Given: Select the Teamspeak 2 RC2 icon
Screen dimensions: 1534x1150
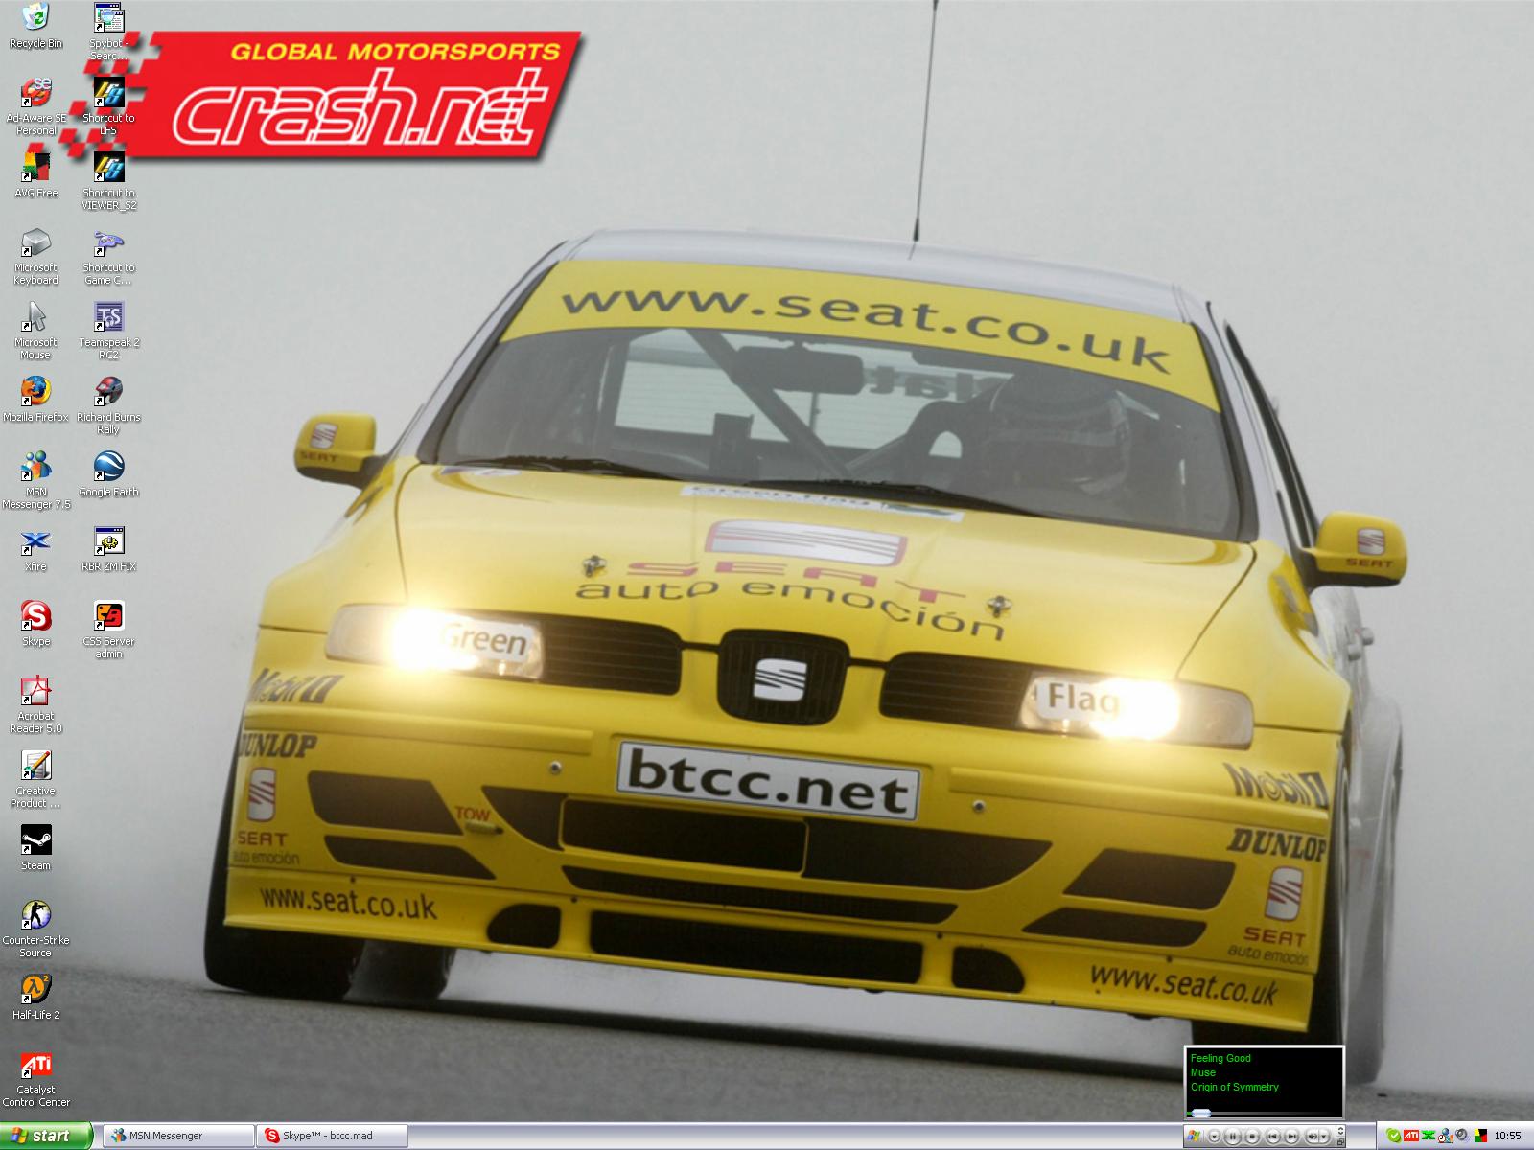Looking at the screenshot, I should pyautogui.click(x=108, y=331).
